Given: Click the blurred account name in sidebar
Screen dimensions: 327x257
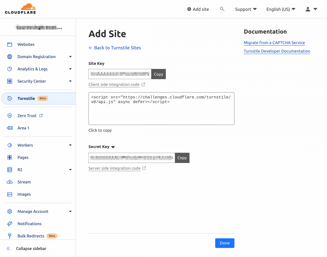Looking at the screenshot, I should (39, 28).
